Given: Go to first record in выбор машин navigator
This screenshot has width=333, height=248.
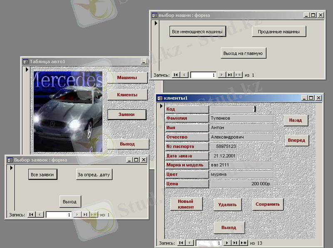Looking at the screenshot, I should tap(176, 75).
